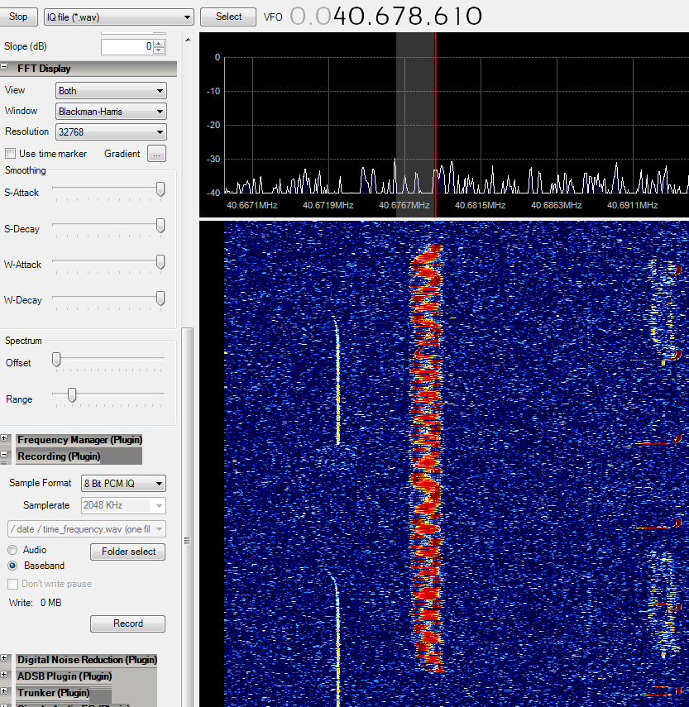Click the 4 digit in VFO frequency
Viewport: 689px width, 707px height.
[x=342, y=17]
